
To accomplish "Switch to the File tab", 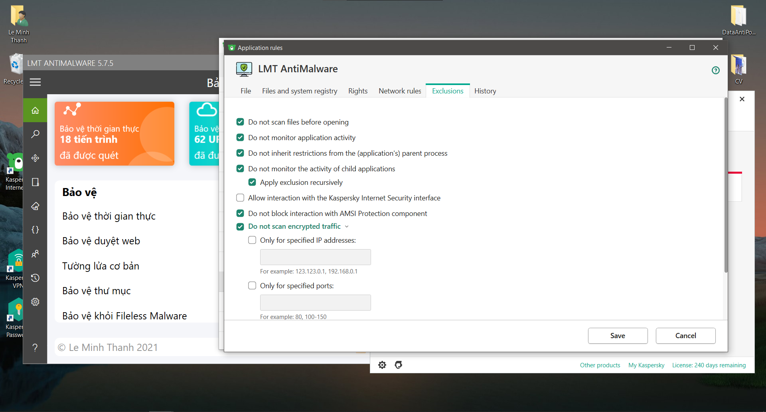I will click(x=246, y=91).
